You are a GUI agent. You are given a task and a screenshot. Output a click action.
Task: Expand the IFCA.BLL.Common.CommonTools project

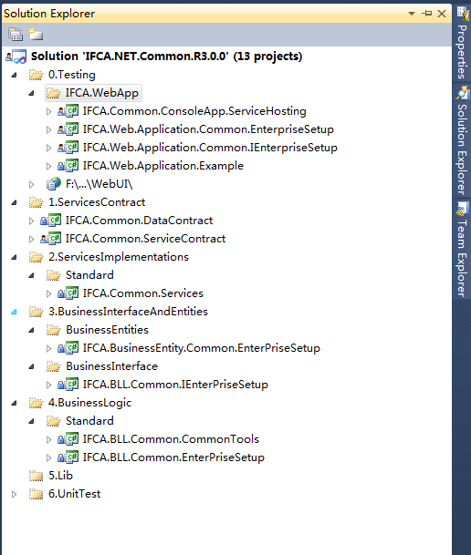point(48,439)
